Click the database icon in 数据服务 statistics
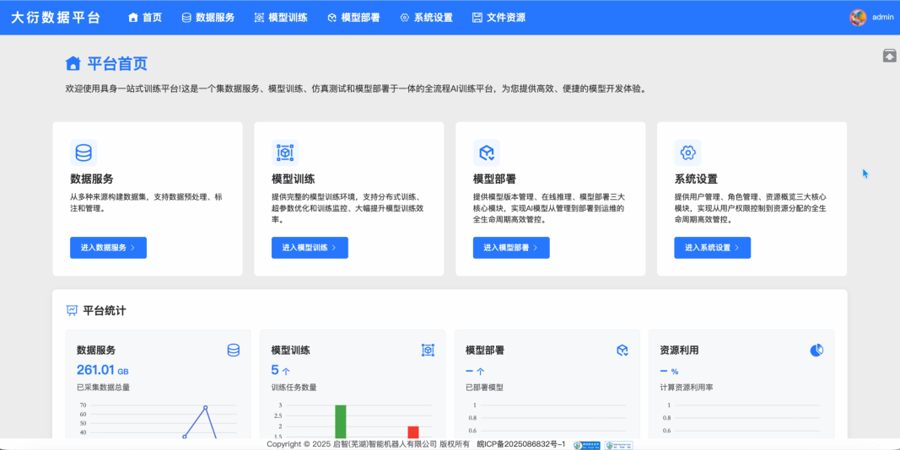Viewport: 900px width, 450px height. pos(234,350)
